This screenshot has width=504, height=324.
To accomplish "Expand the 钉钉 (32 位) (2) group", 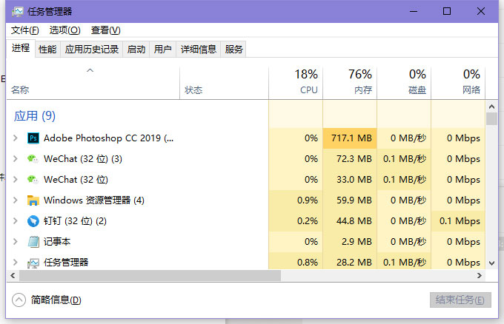I will 16,221.
